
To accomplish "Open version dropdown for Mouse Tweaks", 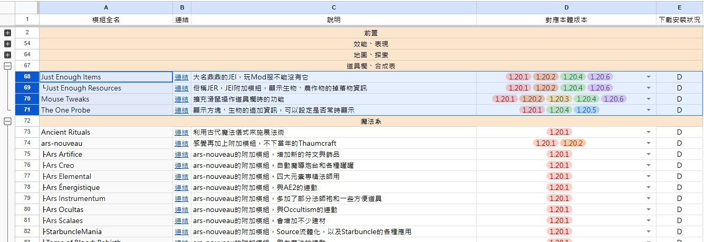I will pyautogui.click(x=649, y=99).
